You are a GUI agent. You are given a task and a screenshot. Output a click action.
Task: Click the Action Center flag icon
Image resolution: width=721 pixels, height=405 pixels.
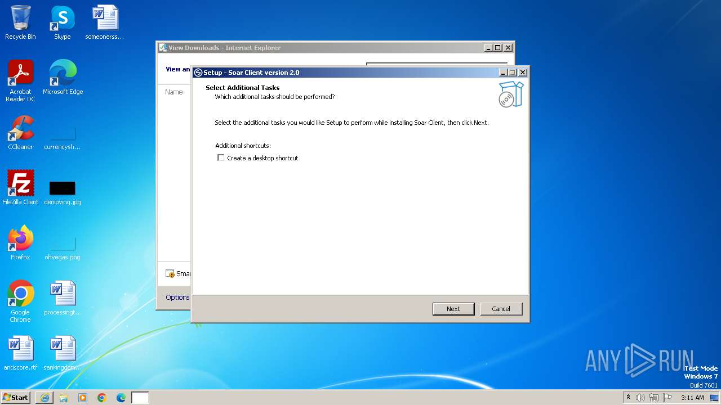click(x=668, y=398)
